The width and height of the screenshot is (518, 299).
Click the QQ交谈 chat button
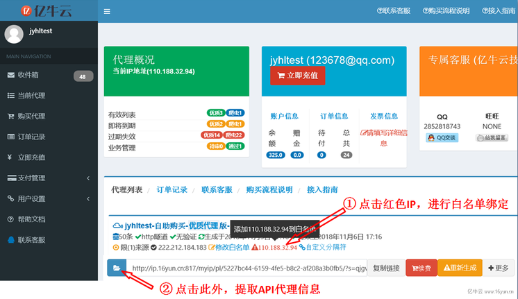[442, 137]
